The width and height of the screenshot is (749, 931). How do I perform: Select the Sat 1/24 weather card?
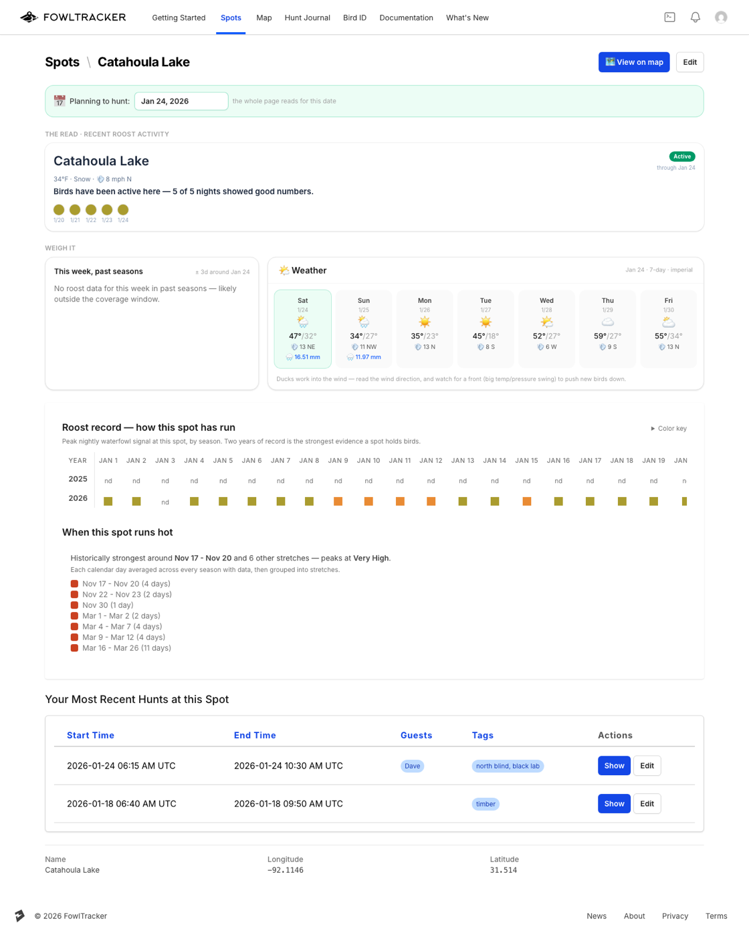coord(303,328)
